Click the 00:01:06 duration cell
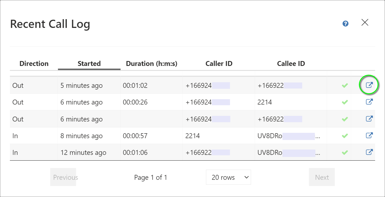 pyautogui.click(x=135, y=153)
